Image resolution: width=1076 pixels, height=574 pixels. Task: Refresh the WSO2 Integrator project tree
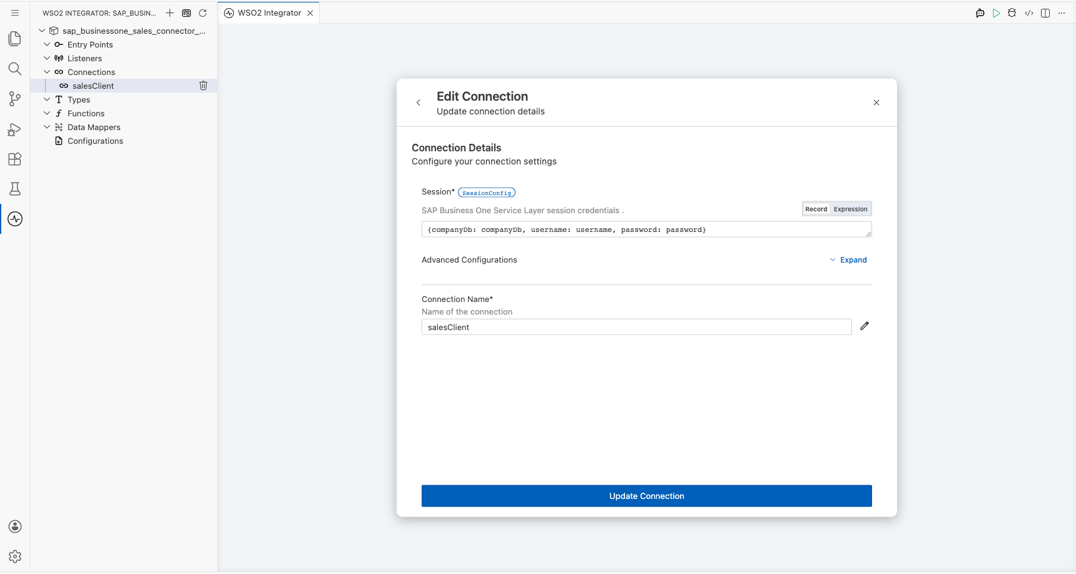click(203, 13)
